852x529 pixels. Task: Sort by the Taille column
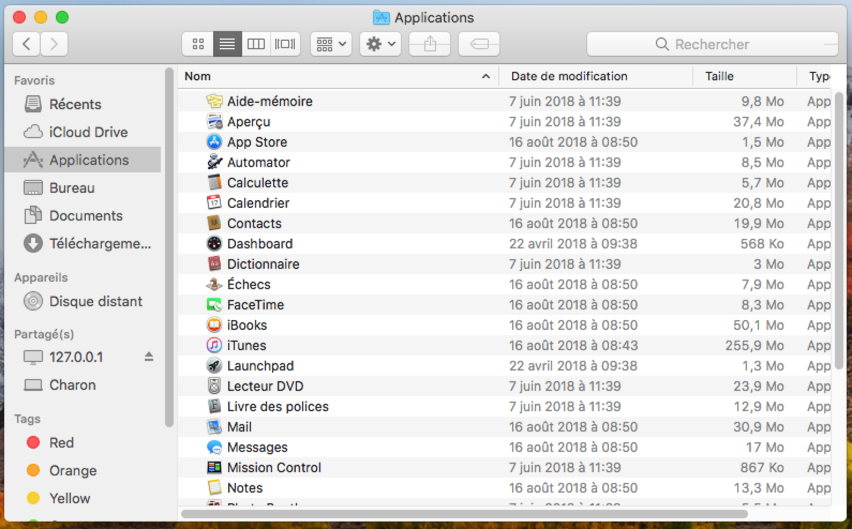tap(744, 77)
